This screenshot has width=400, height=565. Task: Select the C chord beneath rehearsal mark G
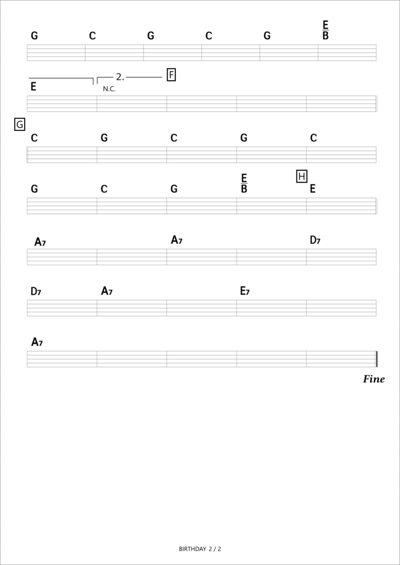[x=34, y=138]
